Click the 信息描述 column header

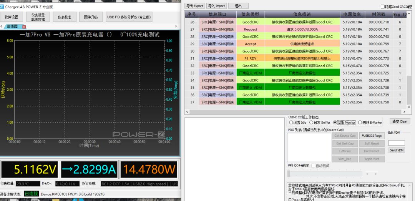tap(302, 14)
